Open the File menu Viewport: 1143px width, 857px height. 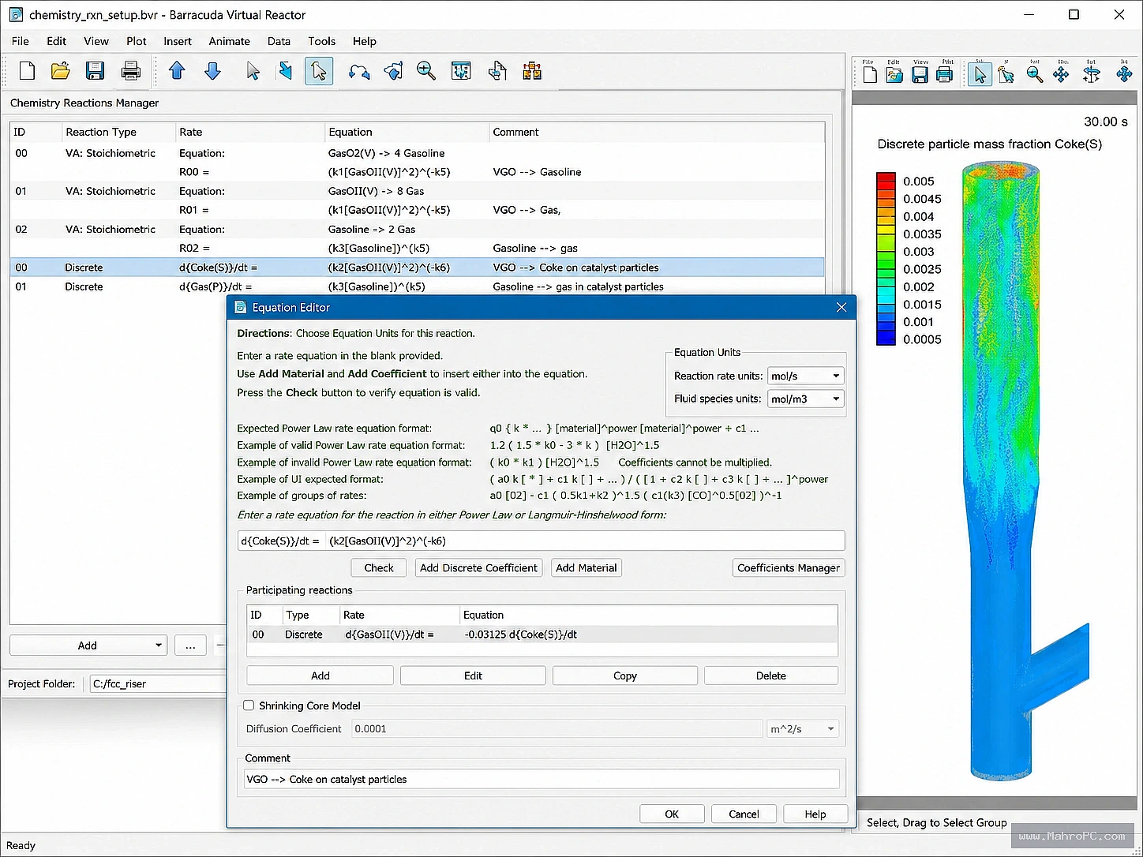[21, 41]
